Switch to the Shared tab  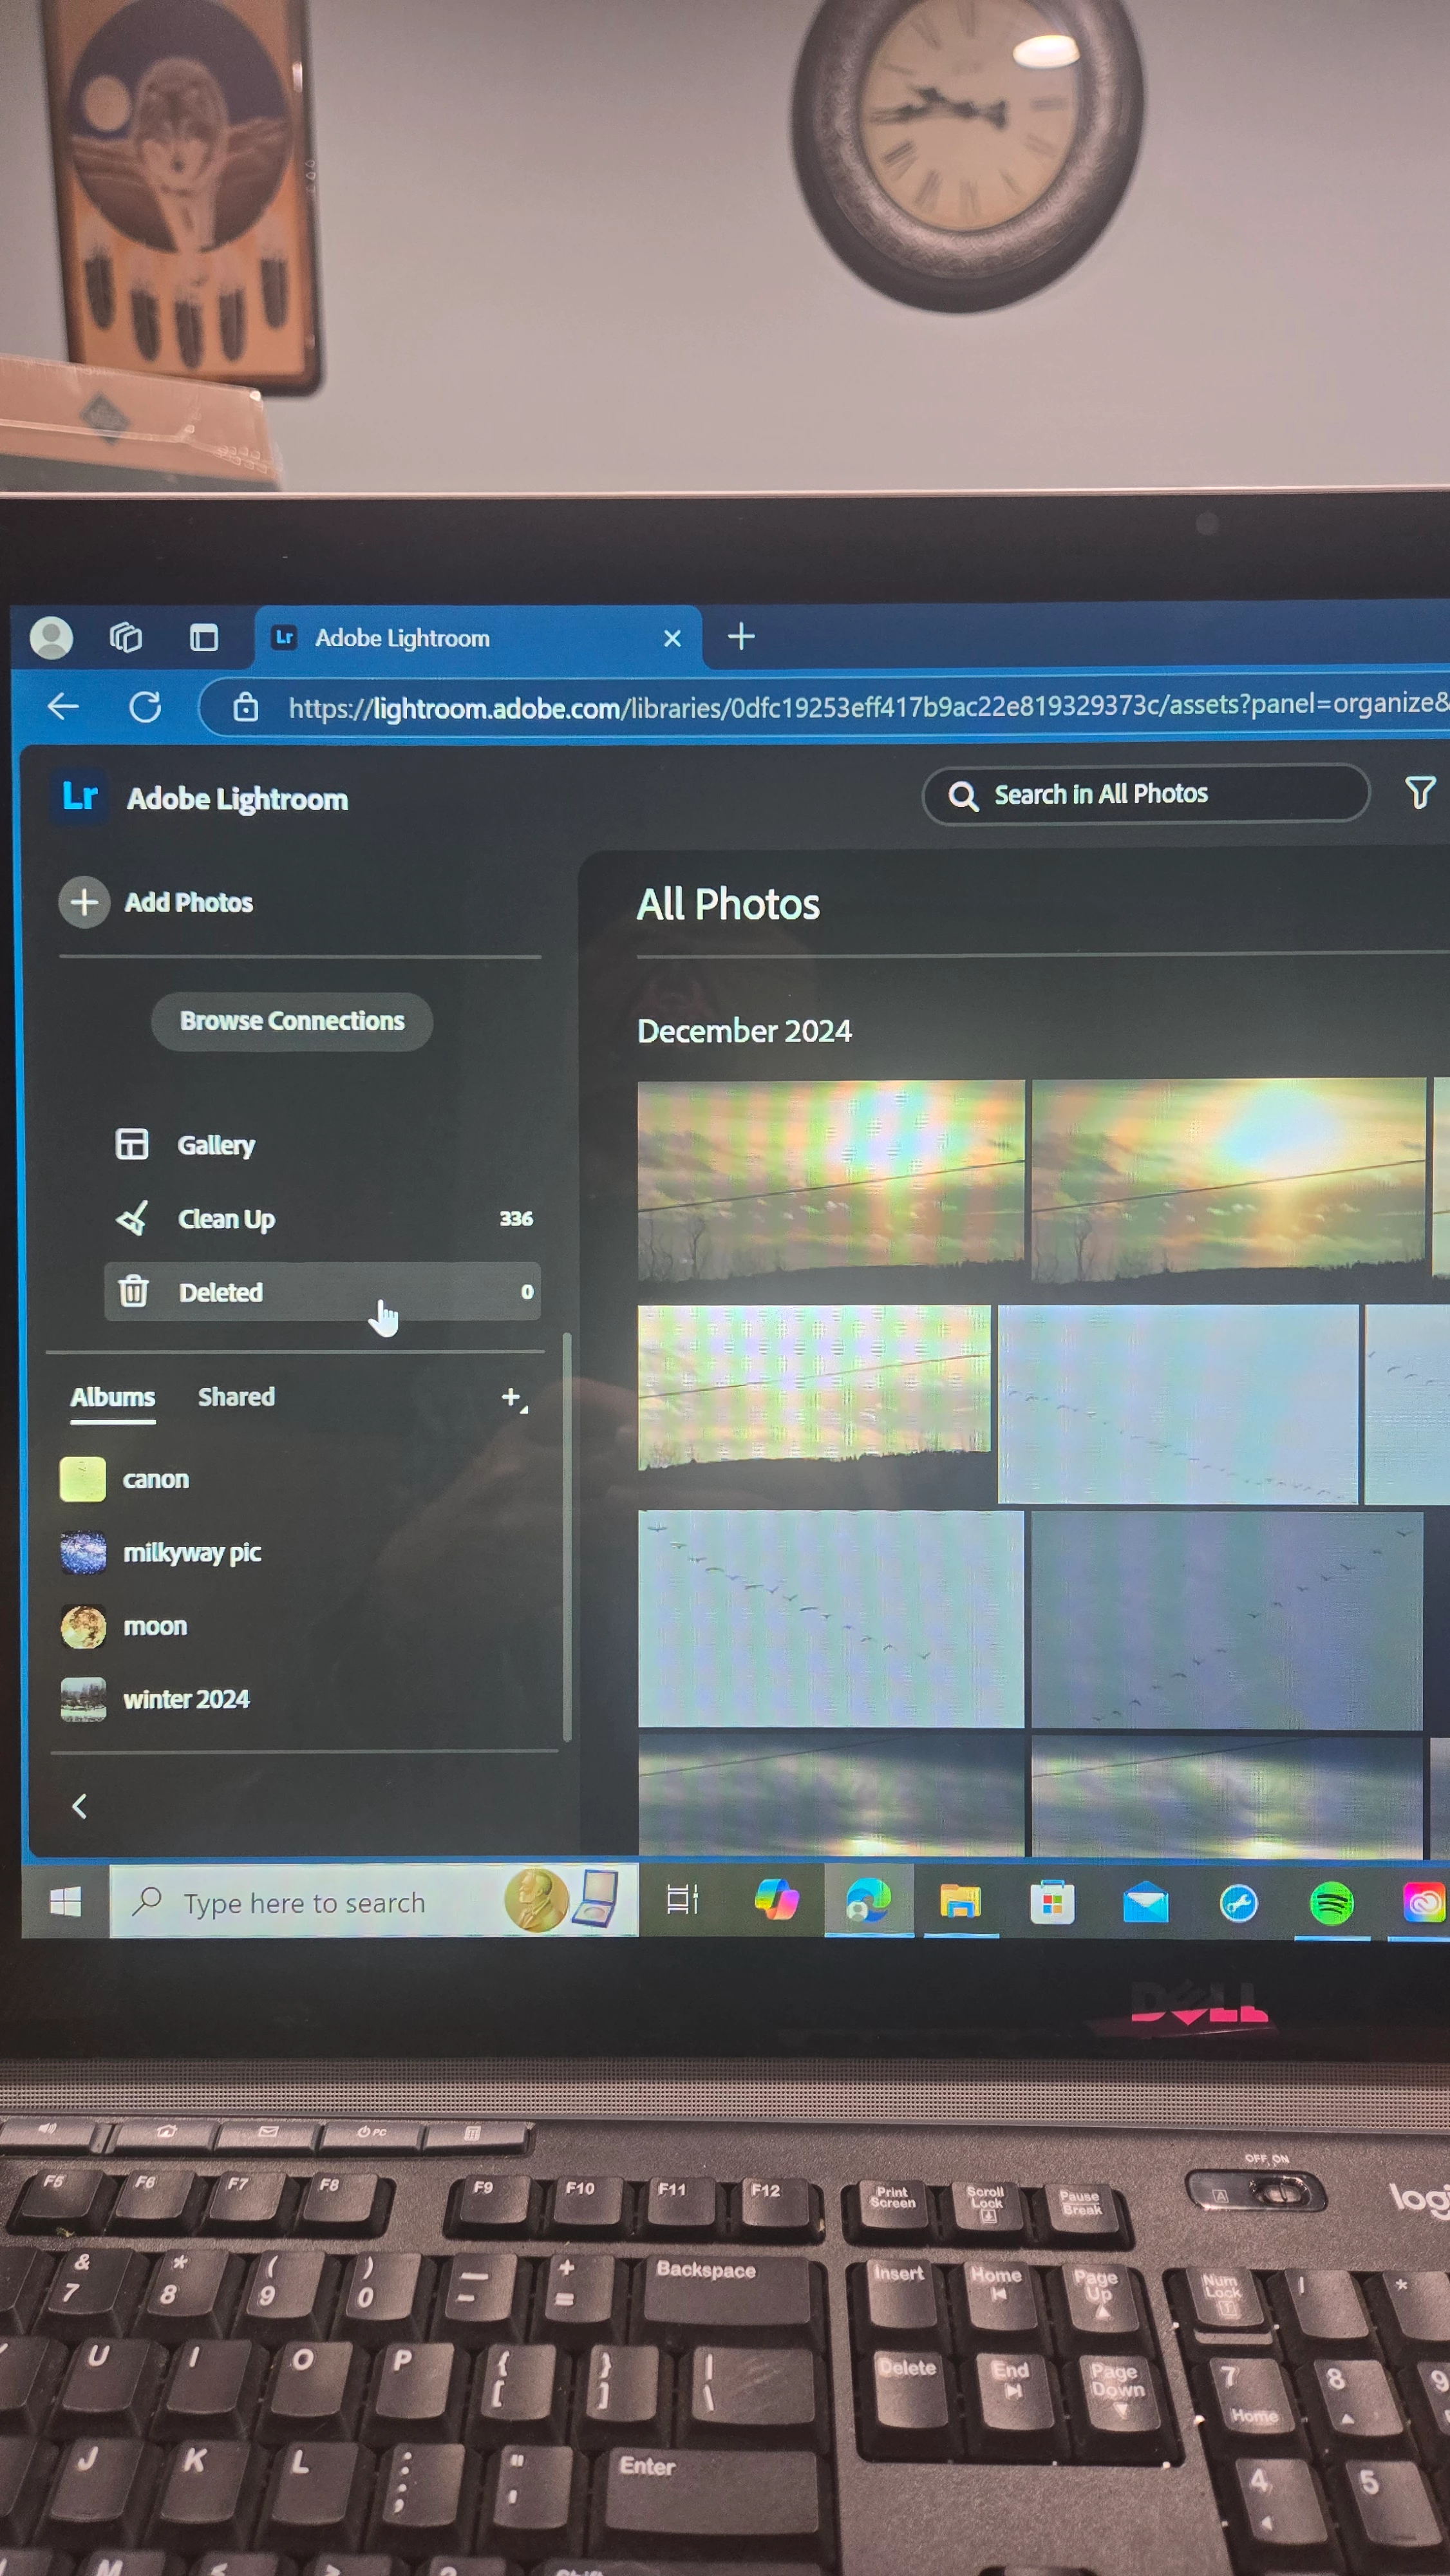pos(236,1397)
